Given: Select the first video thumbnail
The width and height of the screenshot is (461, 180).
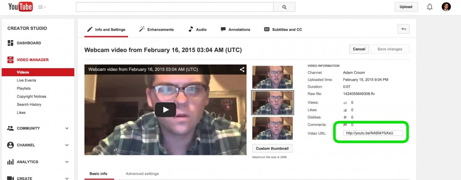Looking at the screenshot, I should pyautogui.click(x=273, y=77).
